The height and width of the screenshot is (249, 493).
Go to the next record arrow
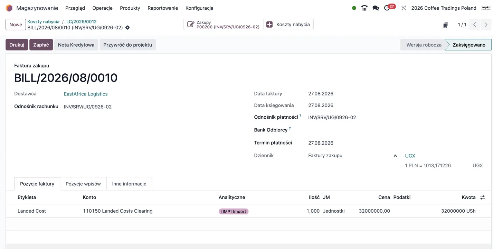[x=486, y=25]
